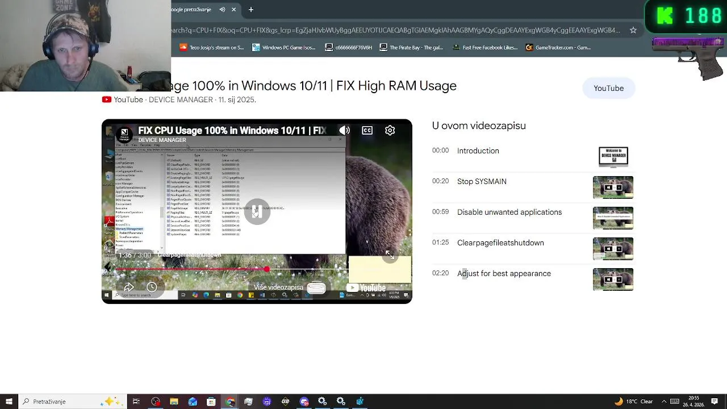727x409 pixels.
Task: Open GB app icon on taskbar
Action: click(285, 402)
